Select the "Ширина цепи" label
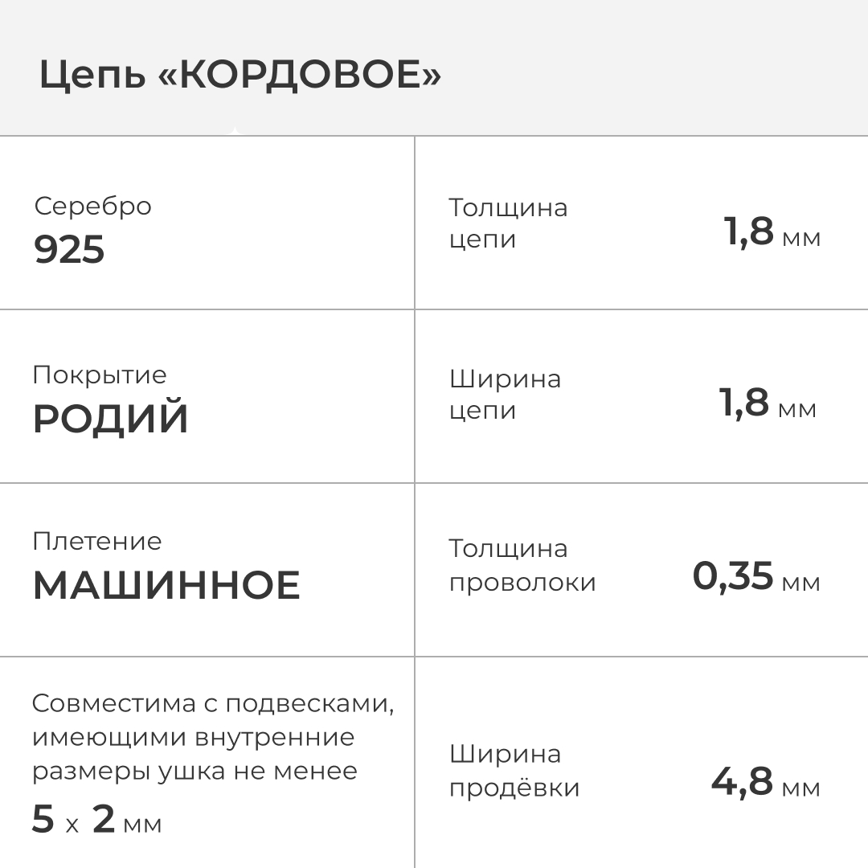This screenshot has width=868, height=868. tap(505, 394)
